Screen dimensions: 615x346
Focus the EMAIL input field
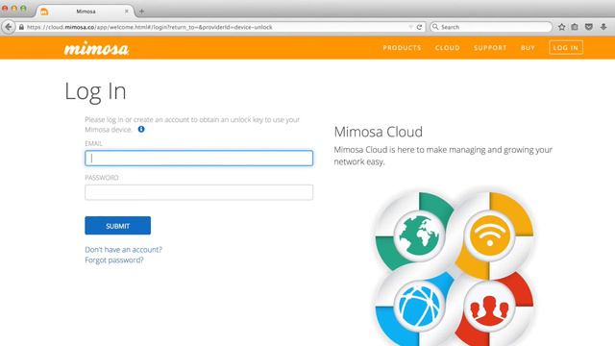point(199,158)
